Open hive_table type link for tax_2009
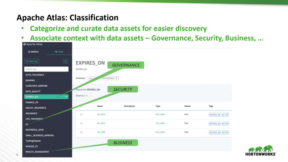 [x=160, y=132]
